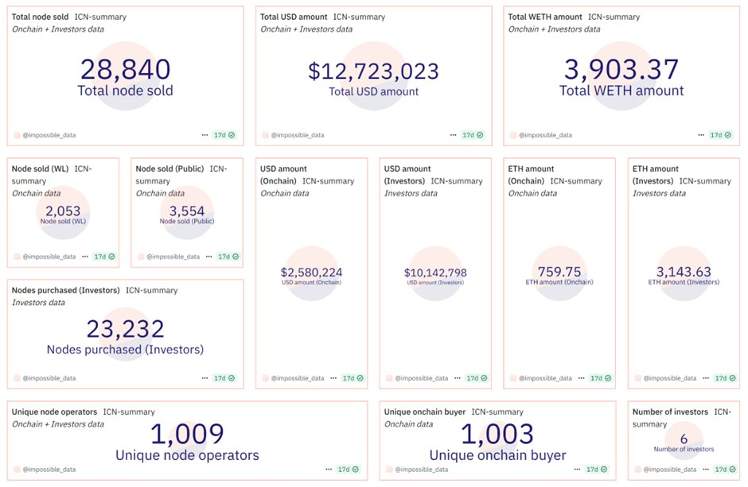This screenshot has height=487, width=748.
Task: Click 17d badge on Number of investors card
Action: (721, 470)
